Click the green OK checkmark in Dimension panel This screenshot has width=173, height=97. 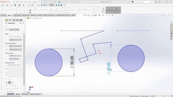point(6,26)
